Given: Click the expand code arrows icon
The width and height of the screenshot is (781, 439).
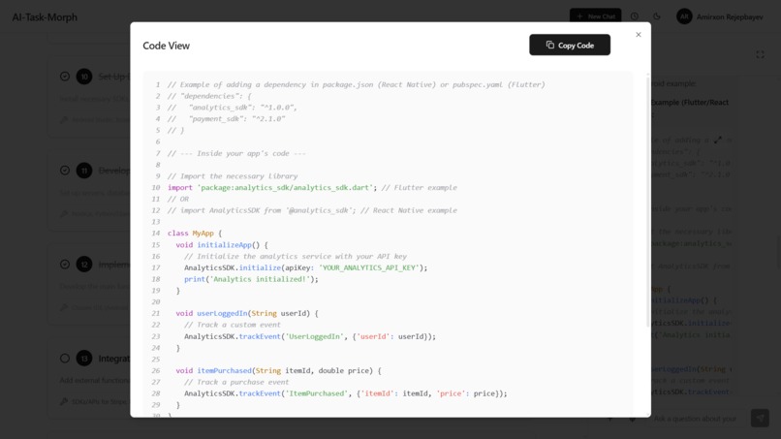Looking at the screenshot, I should click(x=718, y=140).
